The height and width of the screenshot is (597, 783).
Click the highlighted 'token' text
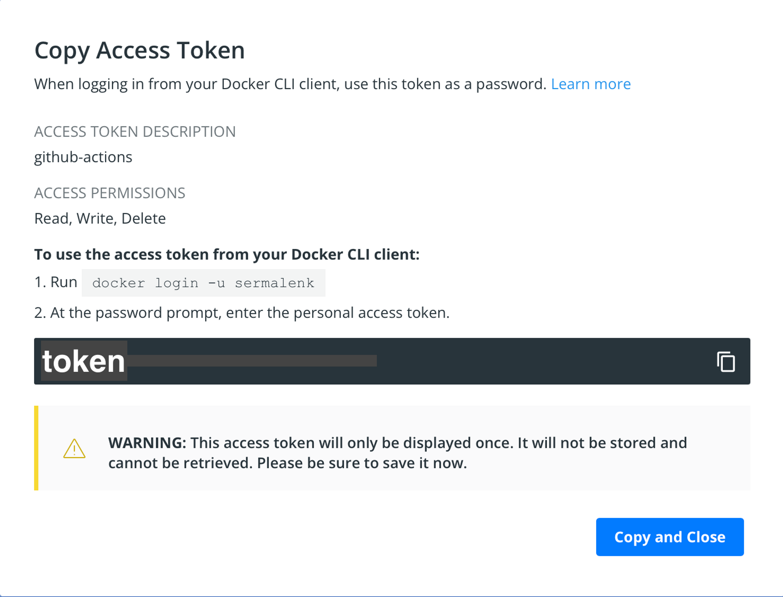coord(84,361)
